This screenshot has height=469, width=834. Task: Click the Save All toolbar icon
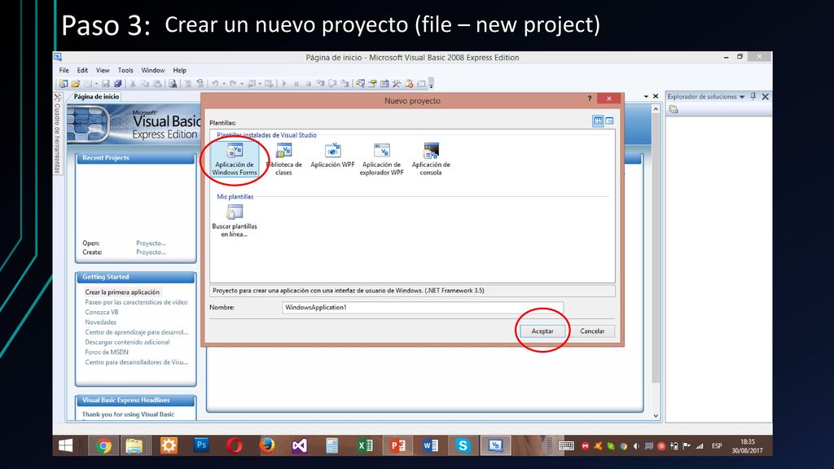(117, 84)
